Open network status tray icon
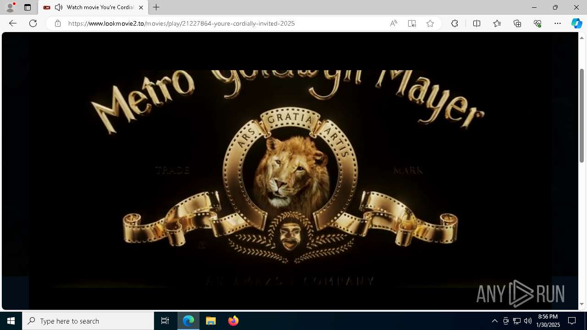587x330 pixels. point(517,321)
